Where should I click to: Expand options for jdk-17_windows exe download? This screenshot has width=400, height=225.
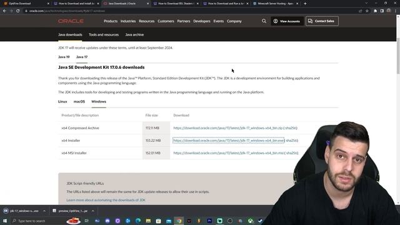[44, 211]
